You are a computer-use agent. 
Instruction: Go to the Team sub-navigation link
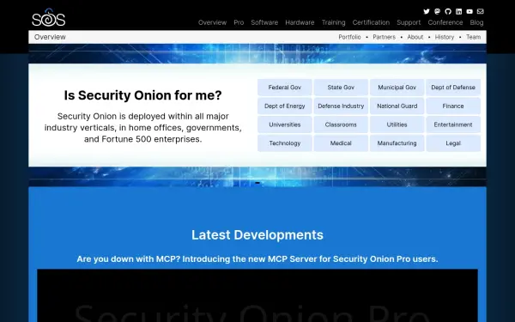pos(473,37)
